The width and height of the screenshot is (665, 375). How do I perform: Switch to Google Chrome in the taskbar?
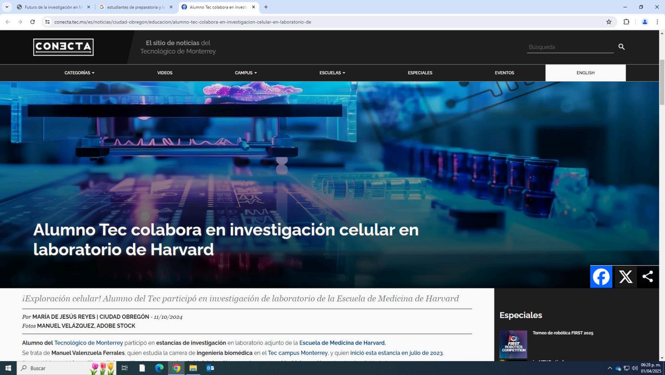pos(176,368)
